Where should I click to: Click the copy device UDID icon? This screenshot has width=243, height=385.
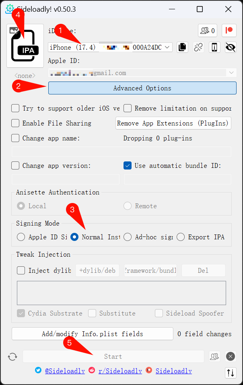(182, 47)
